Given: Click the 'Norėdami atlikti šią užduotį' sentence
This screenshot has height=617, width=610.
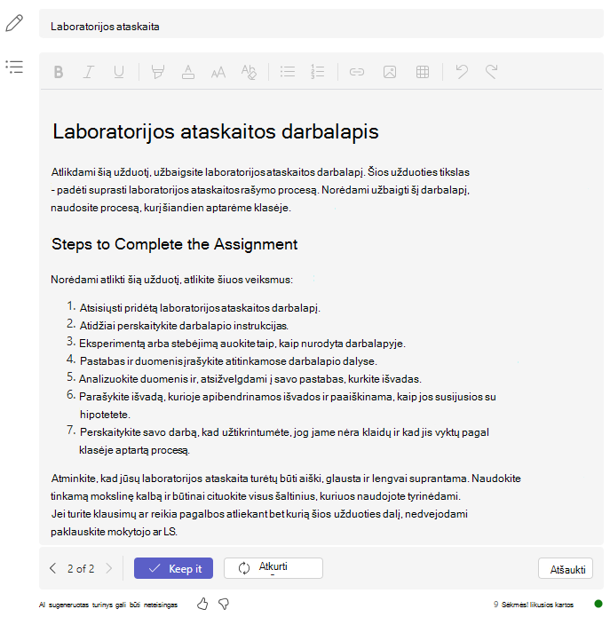Looking at the screenshot, I should click(172, 280).
